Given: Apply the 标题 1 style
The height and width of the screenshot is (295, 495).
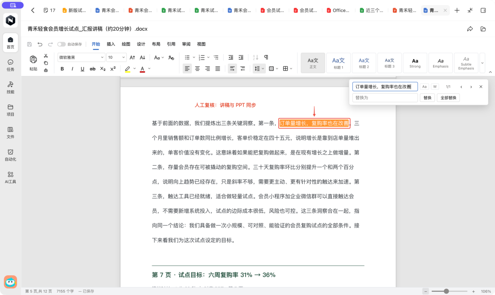Looking at the screenshot, I should click(x=338, y=63).
